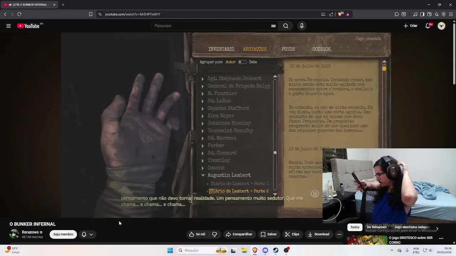Click the Download button
The image size is (456, 256).
318,234
